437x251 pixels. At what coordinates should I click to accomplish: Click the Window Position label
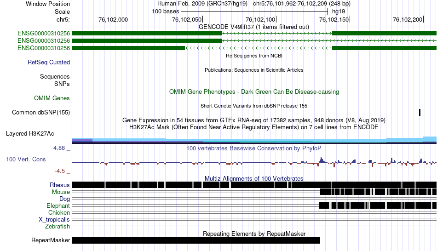(x=48, y=4)
